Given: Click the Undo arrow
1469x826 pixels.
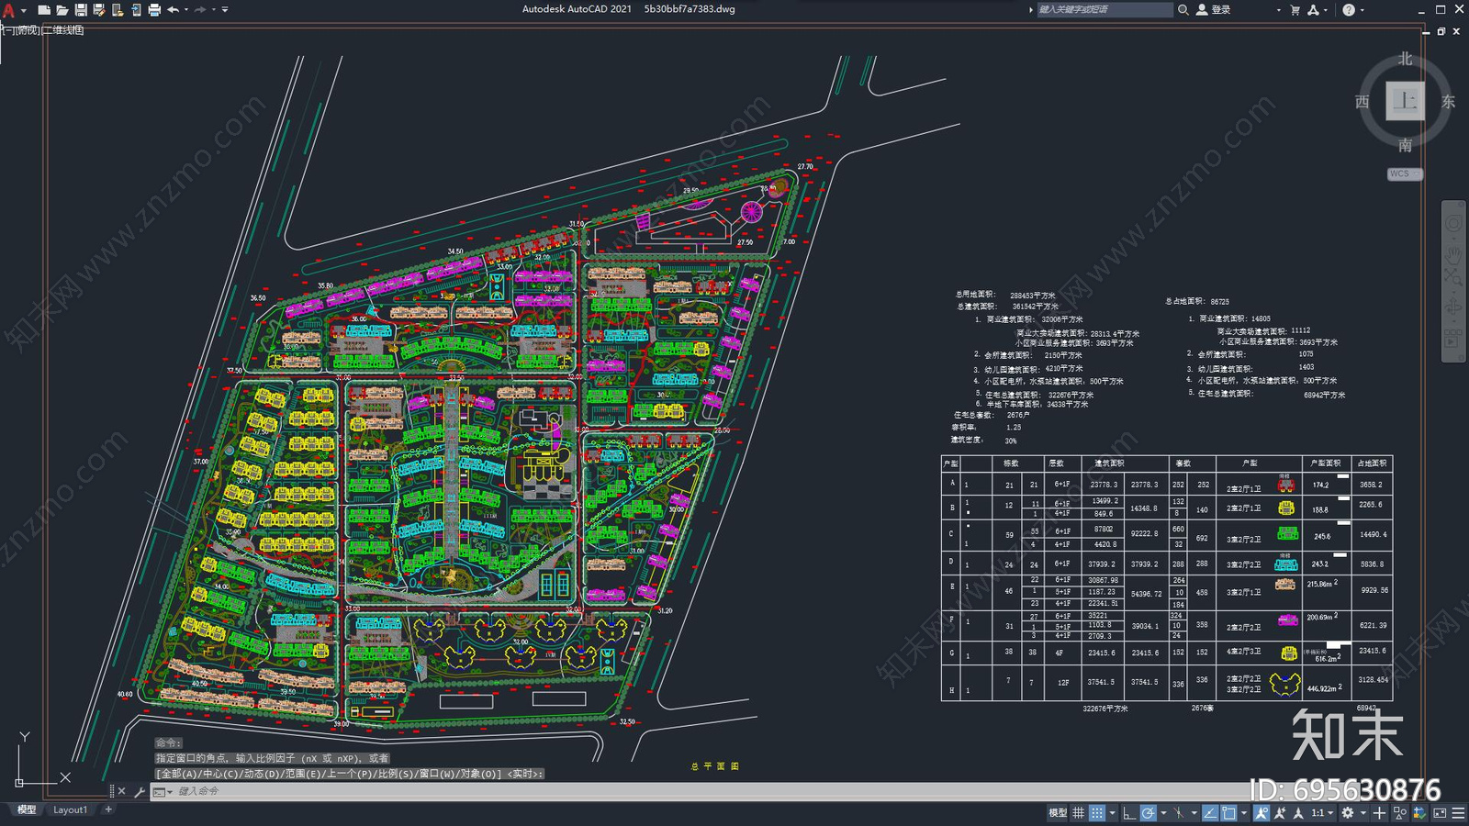Looking at the screenshot, I should [x=173, y=10].
